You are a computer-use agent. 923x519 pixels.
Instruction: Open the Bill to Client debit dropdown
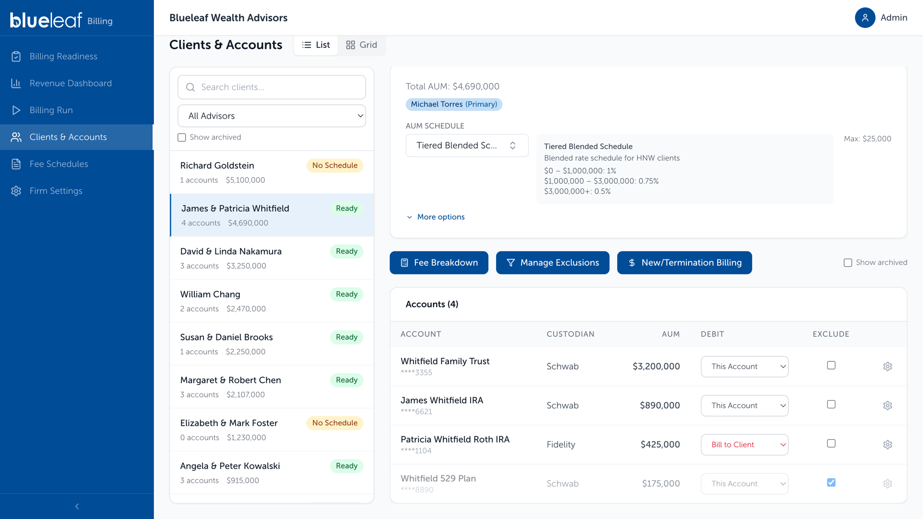pos(744,445)
